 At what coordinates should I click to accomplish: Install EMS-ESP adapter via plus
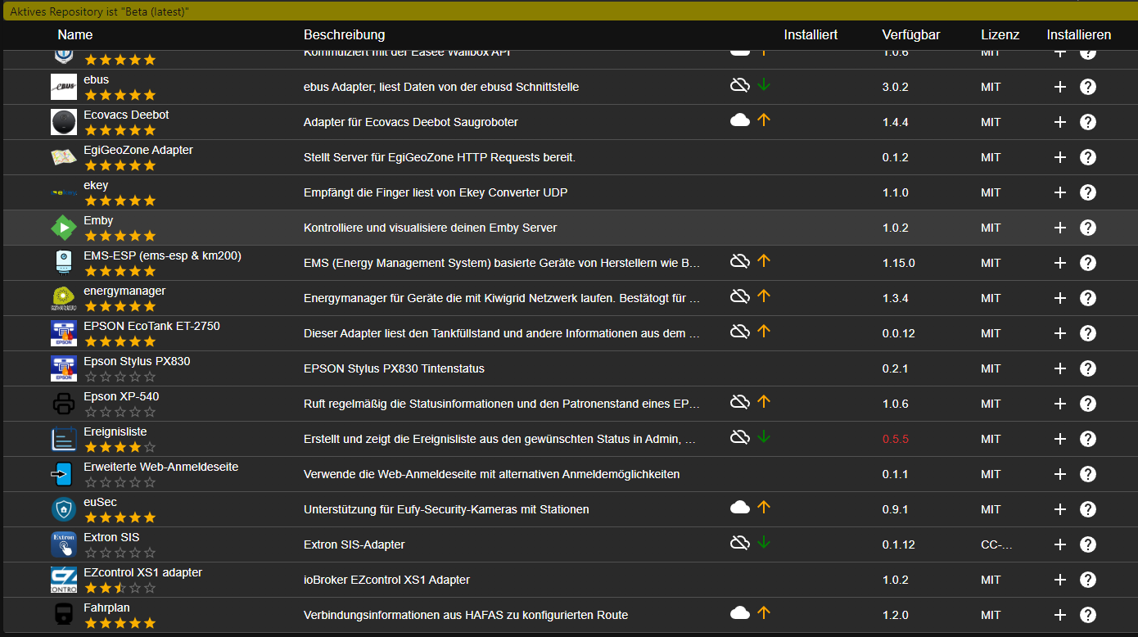[x=1059, y=263]
